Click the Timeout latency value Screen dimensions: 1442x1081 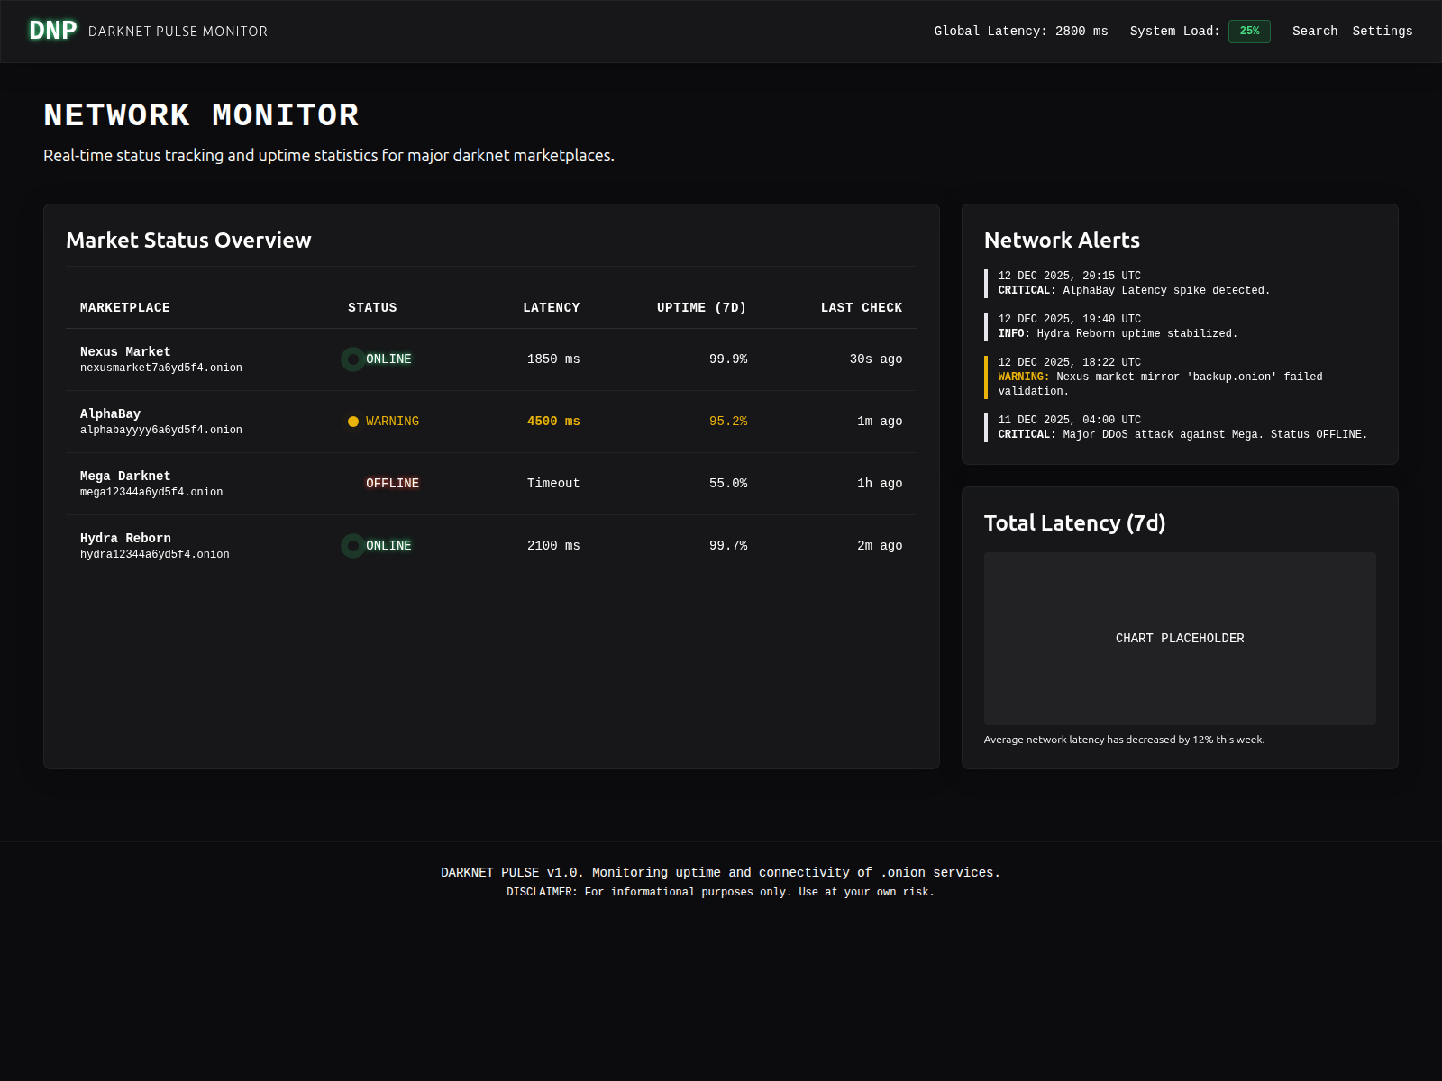coord(553,484)
